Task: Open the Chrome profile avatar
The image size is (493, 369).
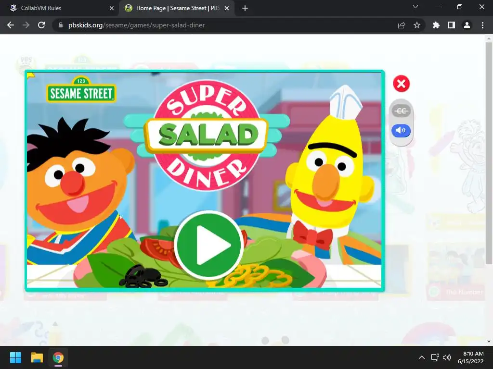Action: 467,25
